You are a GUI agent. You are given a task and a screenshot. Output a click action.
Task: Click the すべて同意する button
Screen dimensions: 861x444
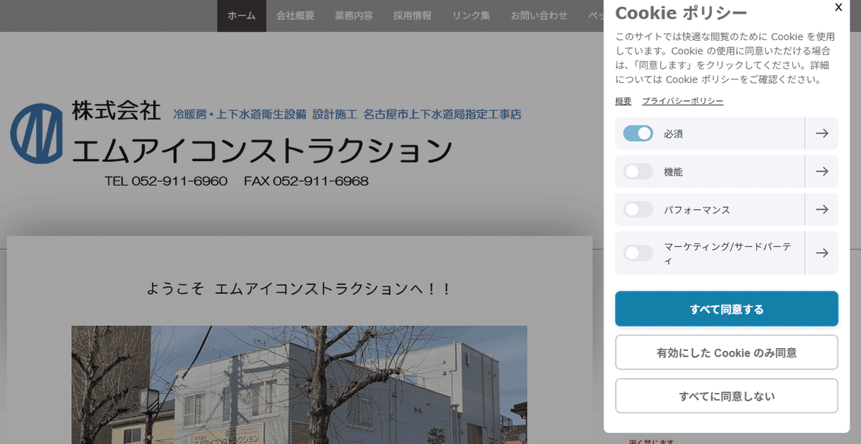pos(726,309)
